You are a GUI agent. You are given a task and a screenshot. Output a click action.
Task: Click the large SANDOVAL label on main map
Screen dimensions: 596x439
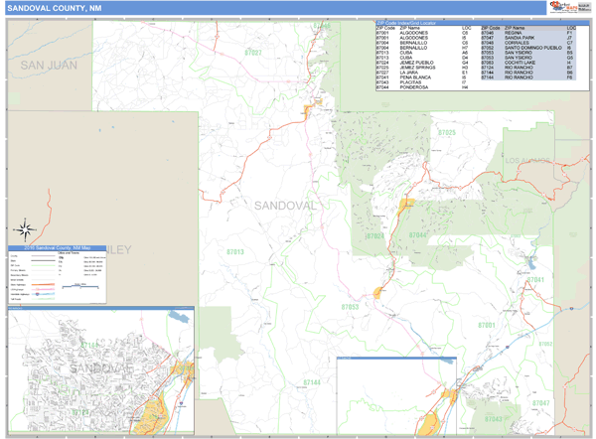pos(285,206)
